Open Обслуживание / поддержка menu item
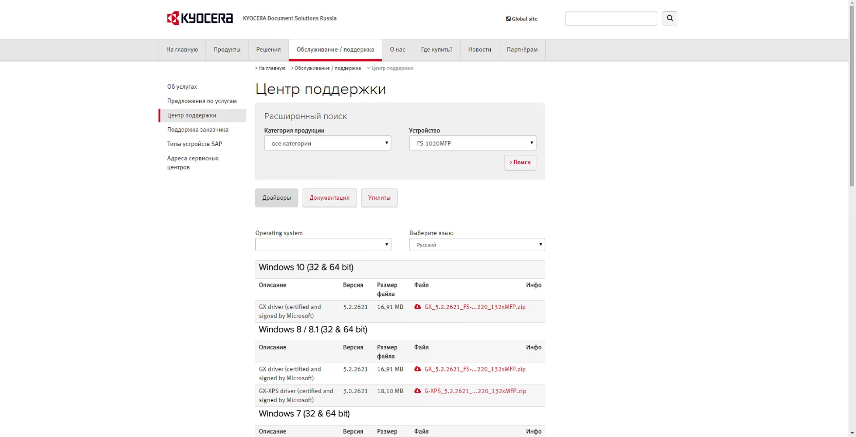The image size is (856, 437). [x=335, y=50]
